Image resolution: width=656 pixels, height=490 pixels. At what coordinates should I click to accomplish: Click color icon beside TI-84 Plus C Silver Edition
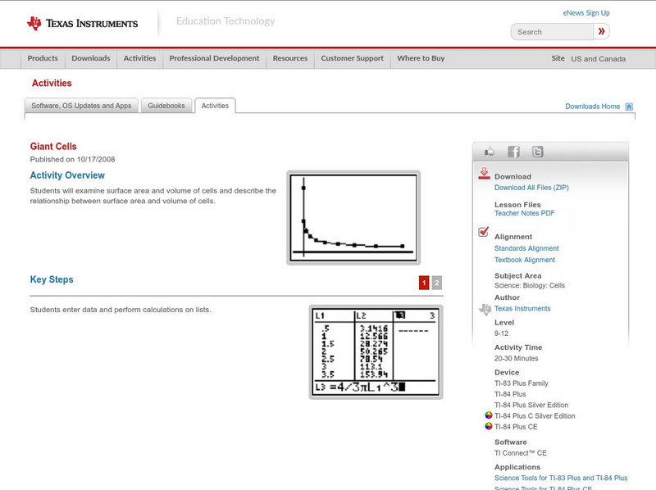[x=488, y=415]
